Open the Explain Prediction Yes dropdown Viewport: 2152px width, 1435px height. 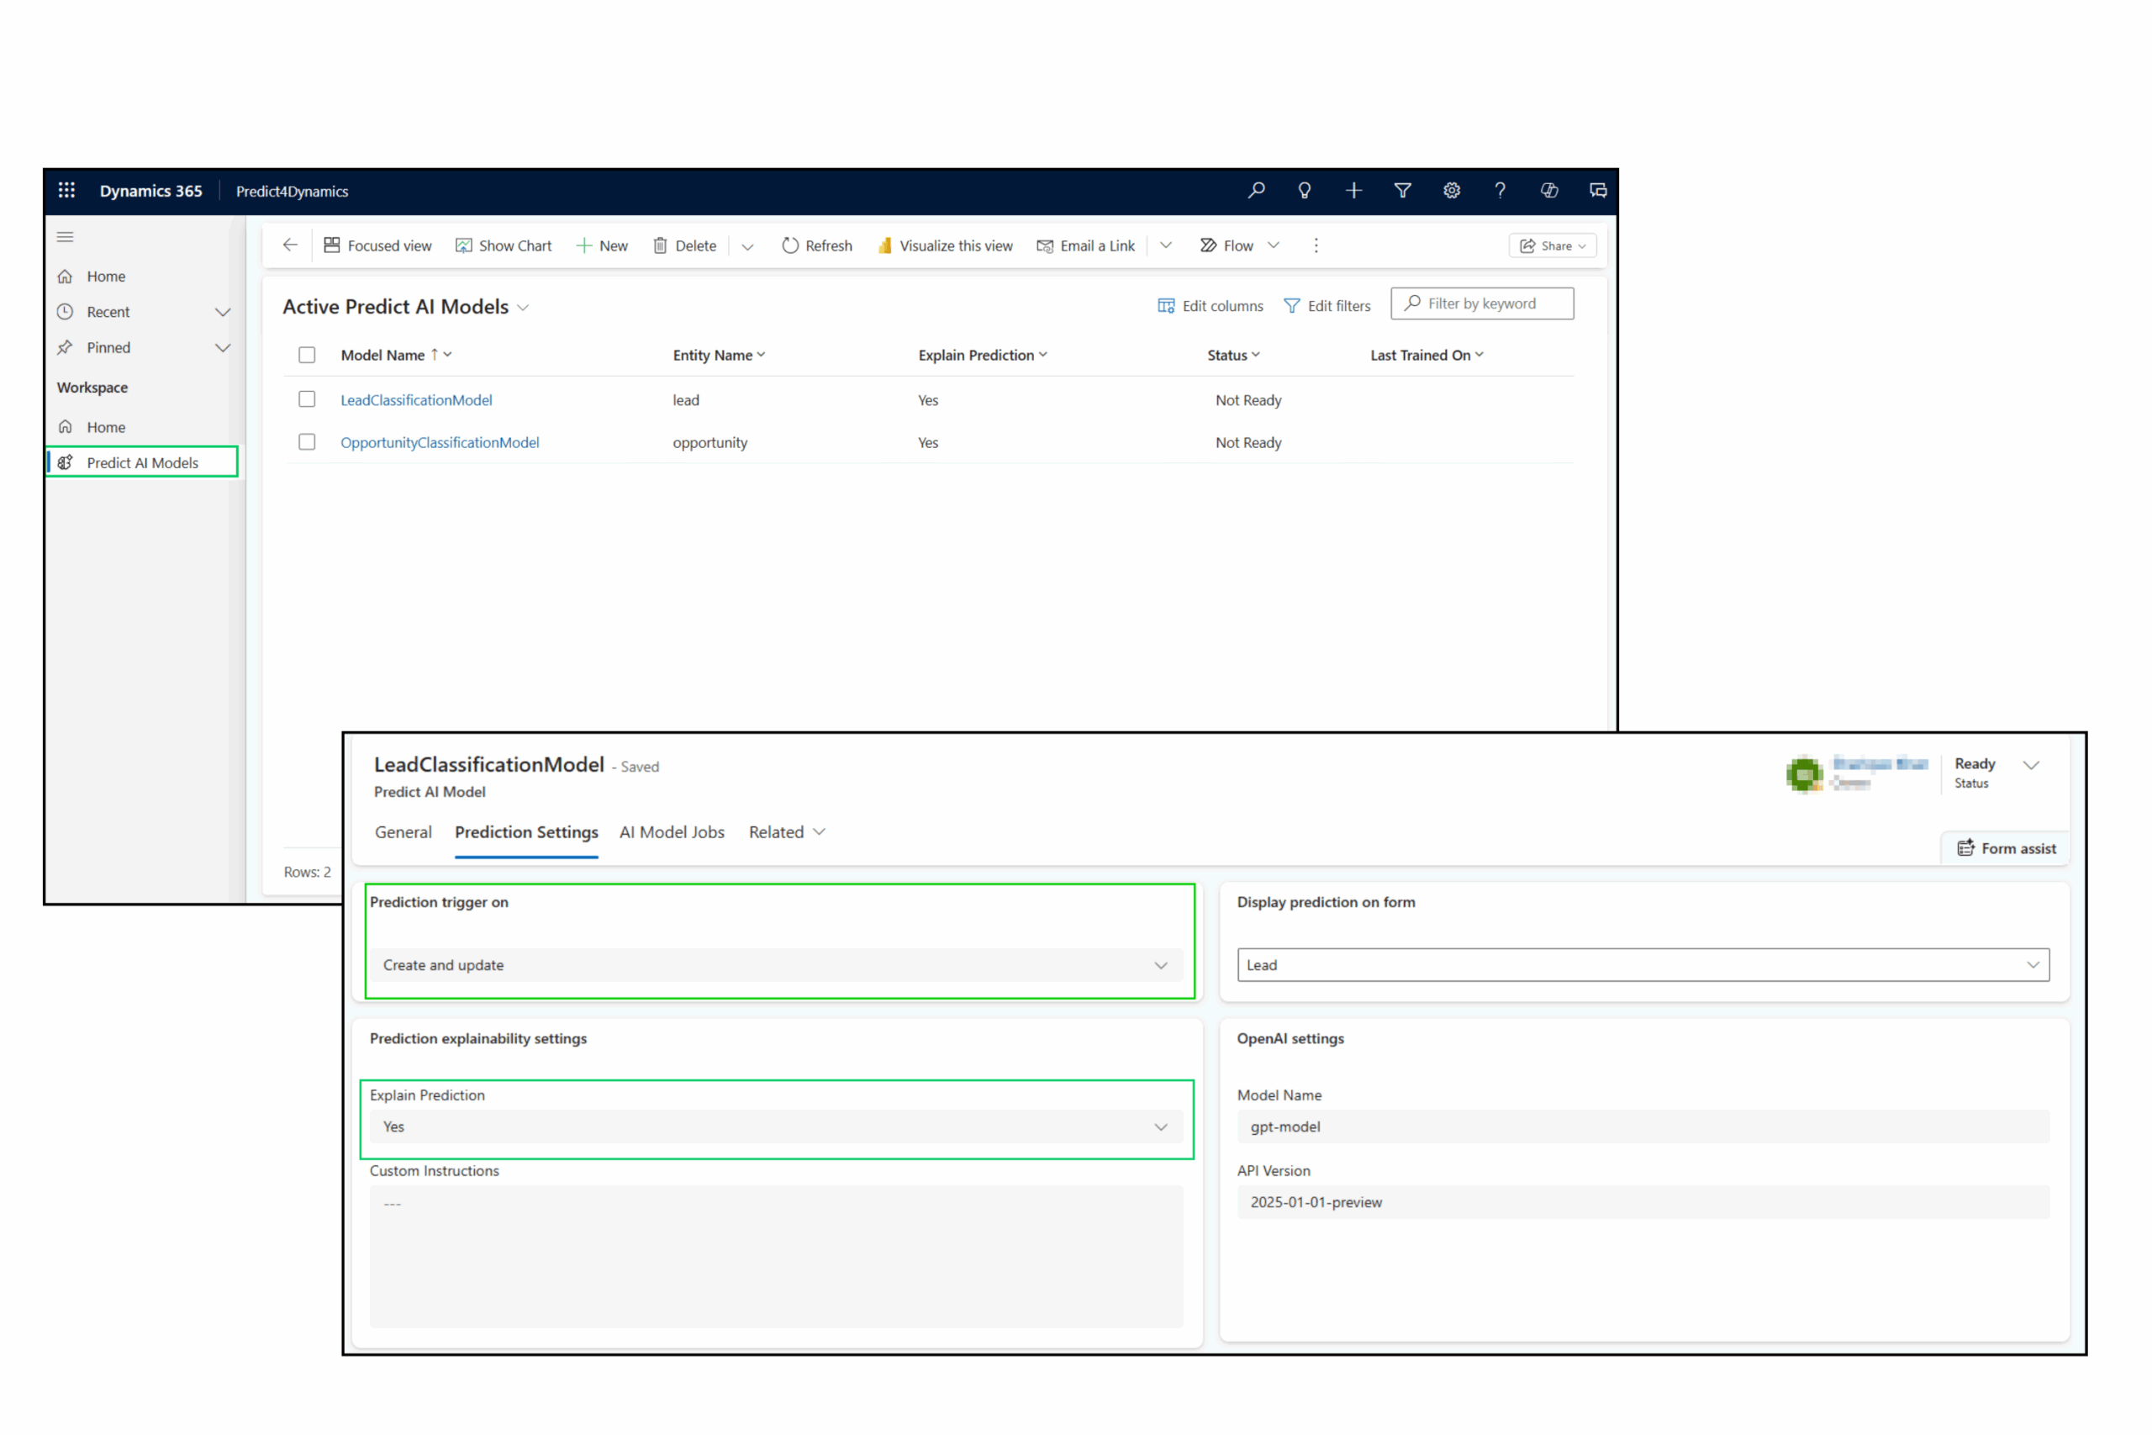[775, 1126]
